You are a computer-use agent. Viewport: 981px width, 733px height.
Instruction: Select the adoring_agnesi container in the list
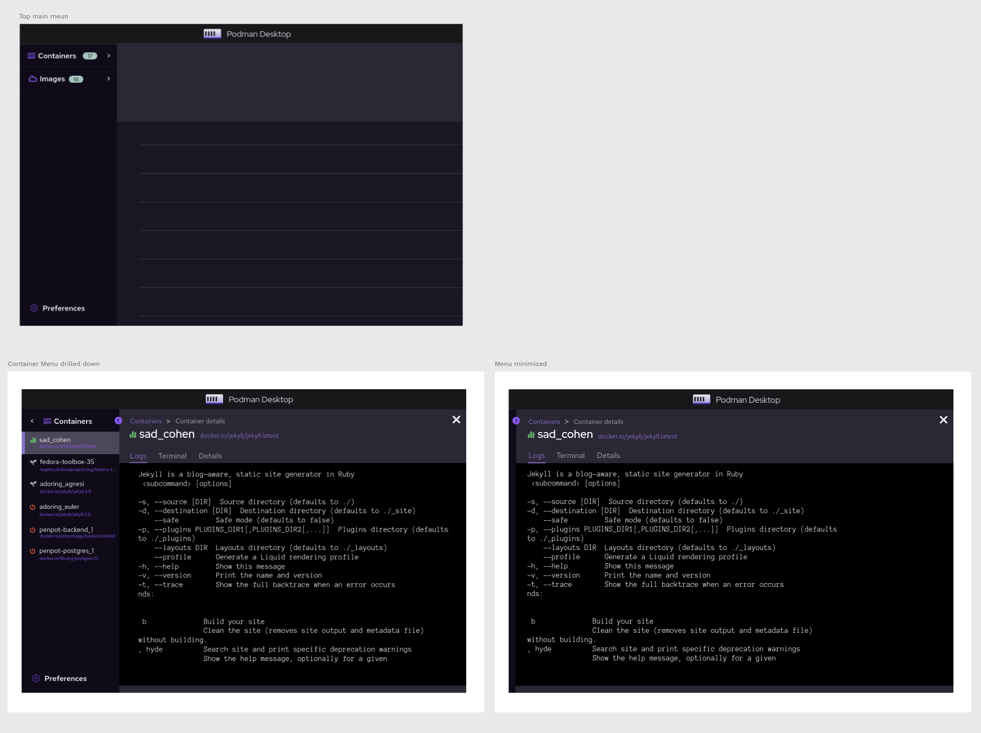click(x=61, y=484)
